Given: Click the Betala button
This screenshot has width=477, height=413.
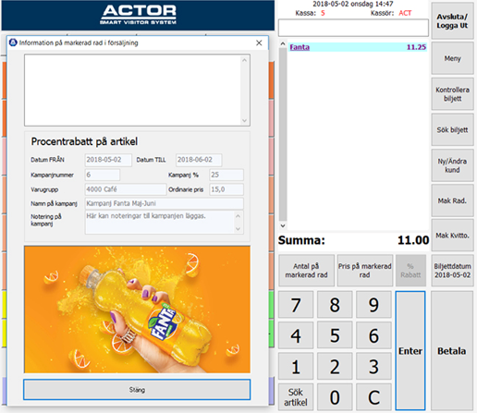Looking at the screenshot, I should (452, 351).
